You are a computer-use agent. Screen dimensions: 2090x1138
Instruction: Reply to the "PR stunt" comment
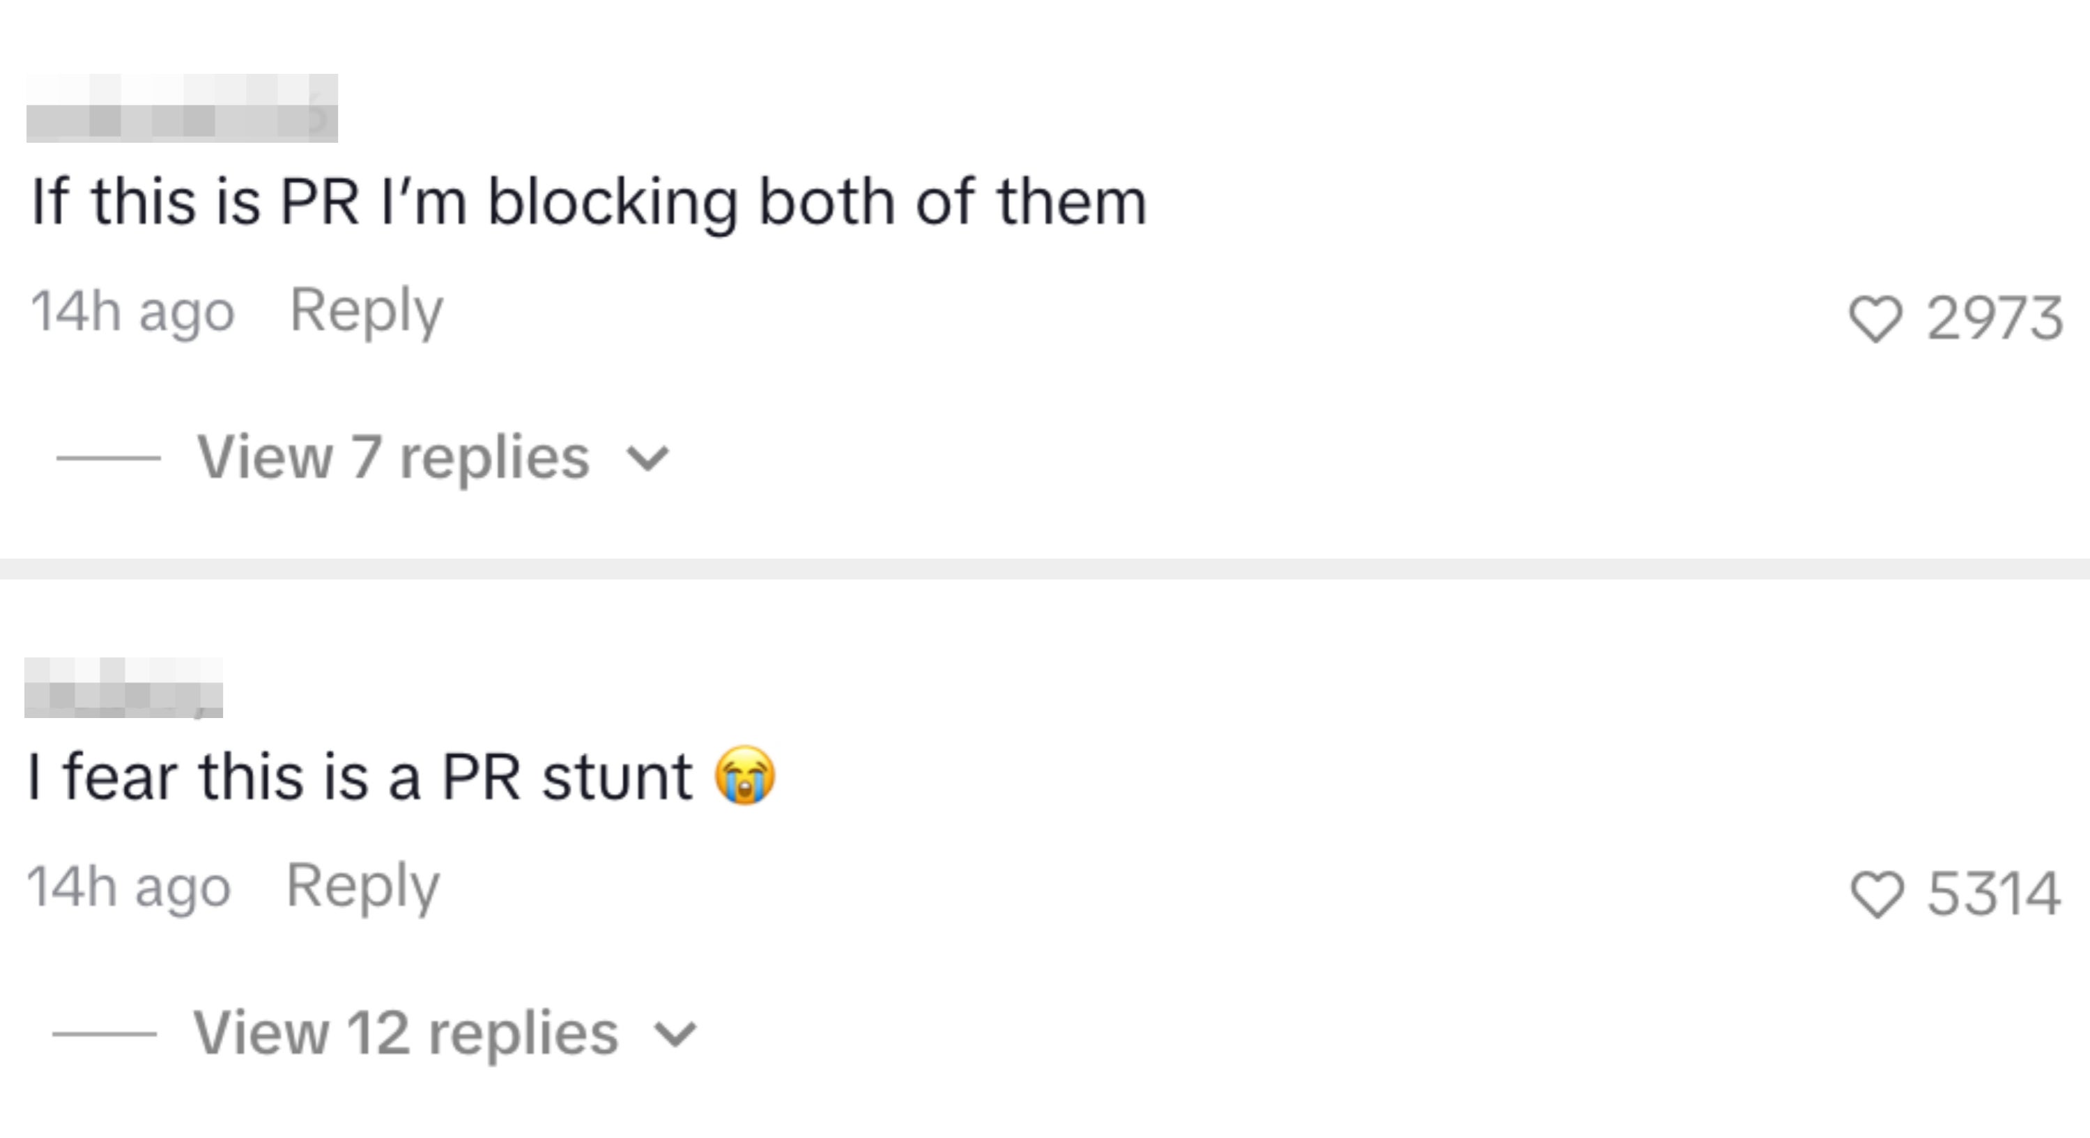pos(362,886)
